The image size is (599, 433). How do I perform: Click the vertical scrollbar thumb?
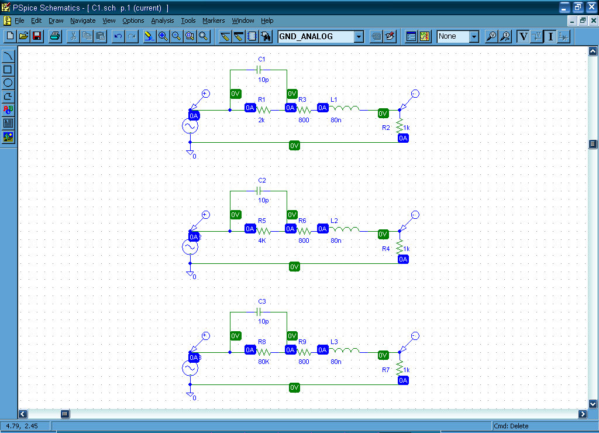[593, 144]
